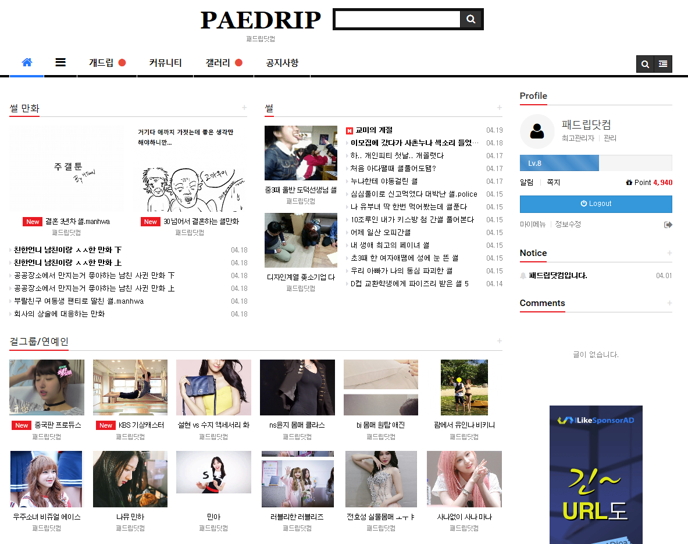Open post D컵 교환학생에게 파이즈리 받은 썰 5
The width and height of the screenshot is (688, 544).
[409, 283]
